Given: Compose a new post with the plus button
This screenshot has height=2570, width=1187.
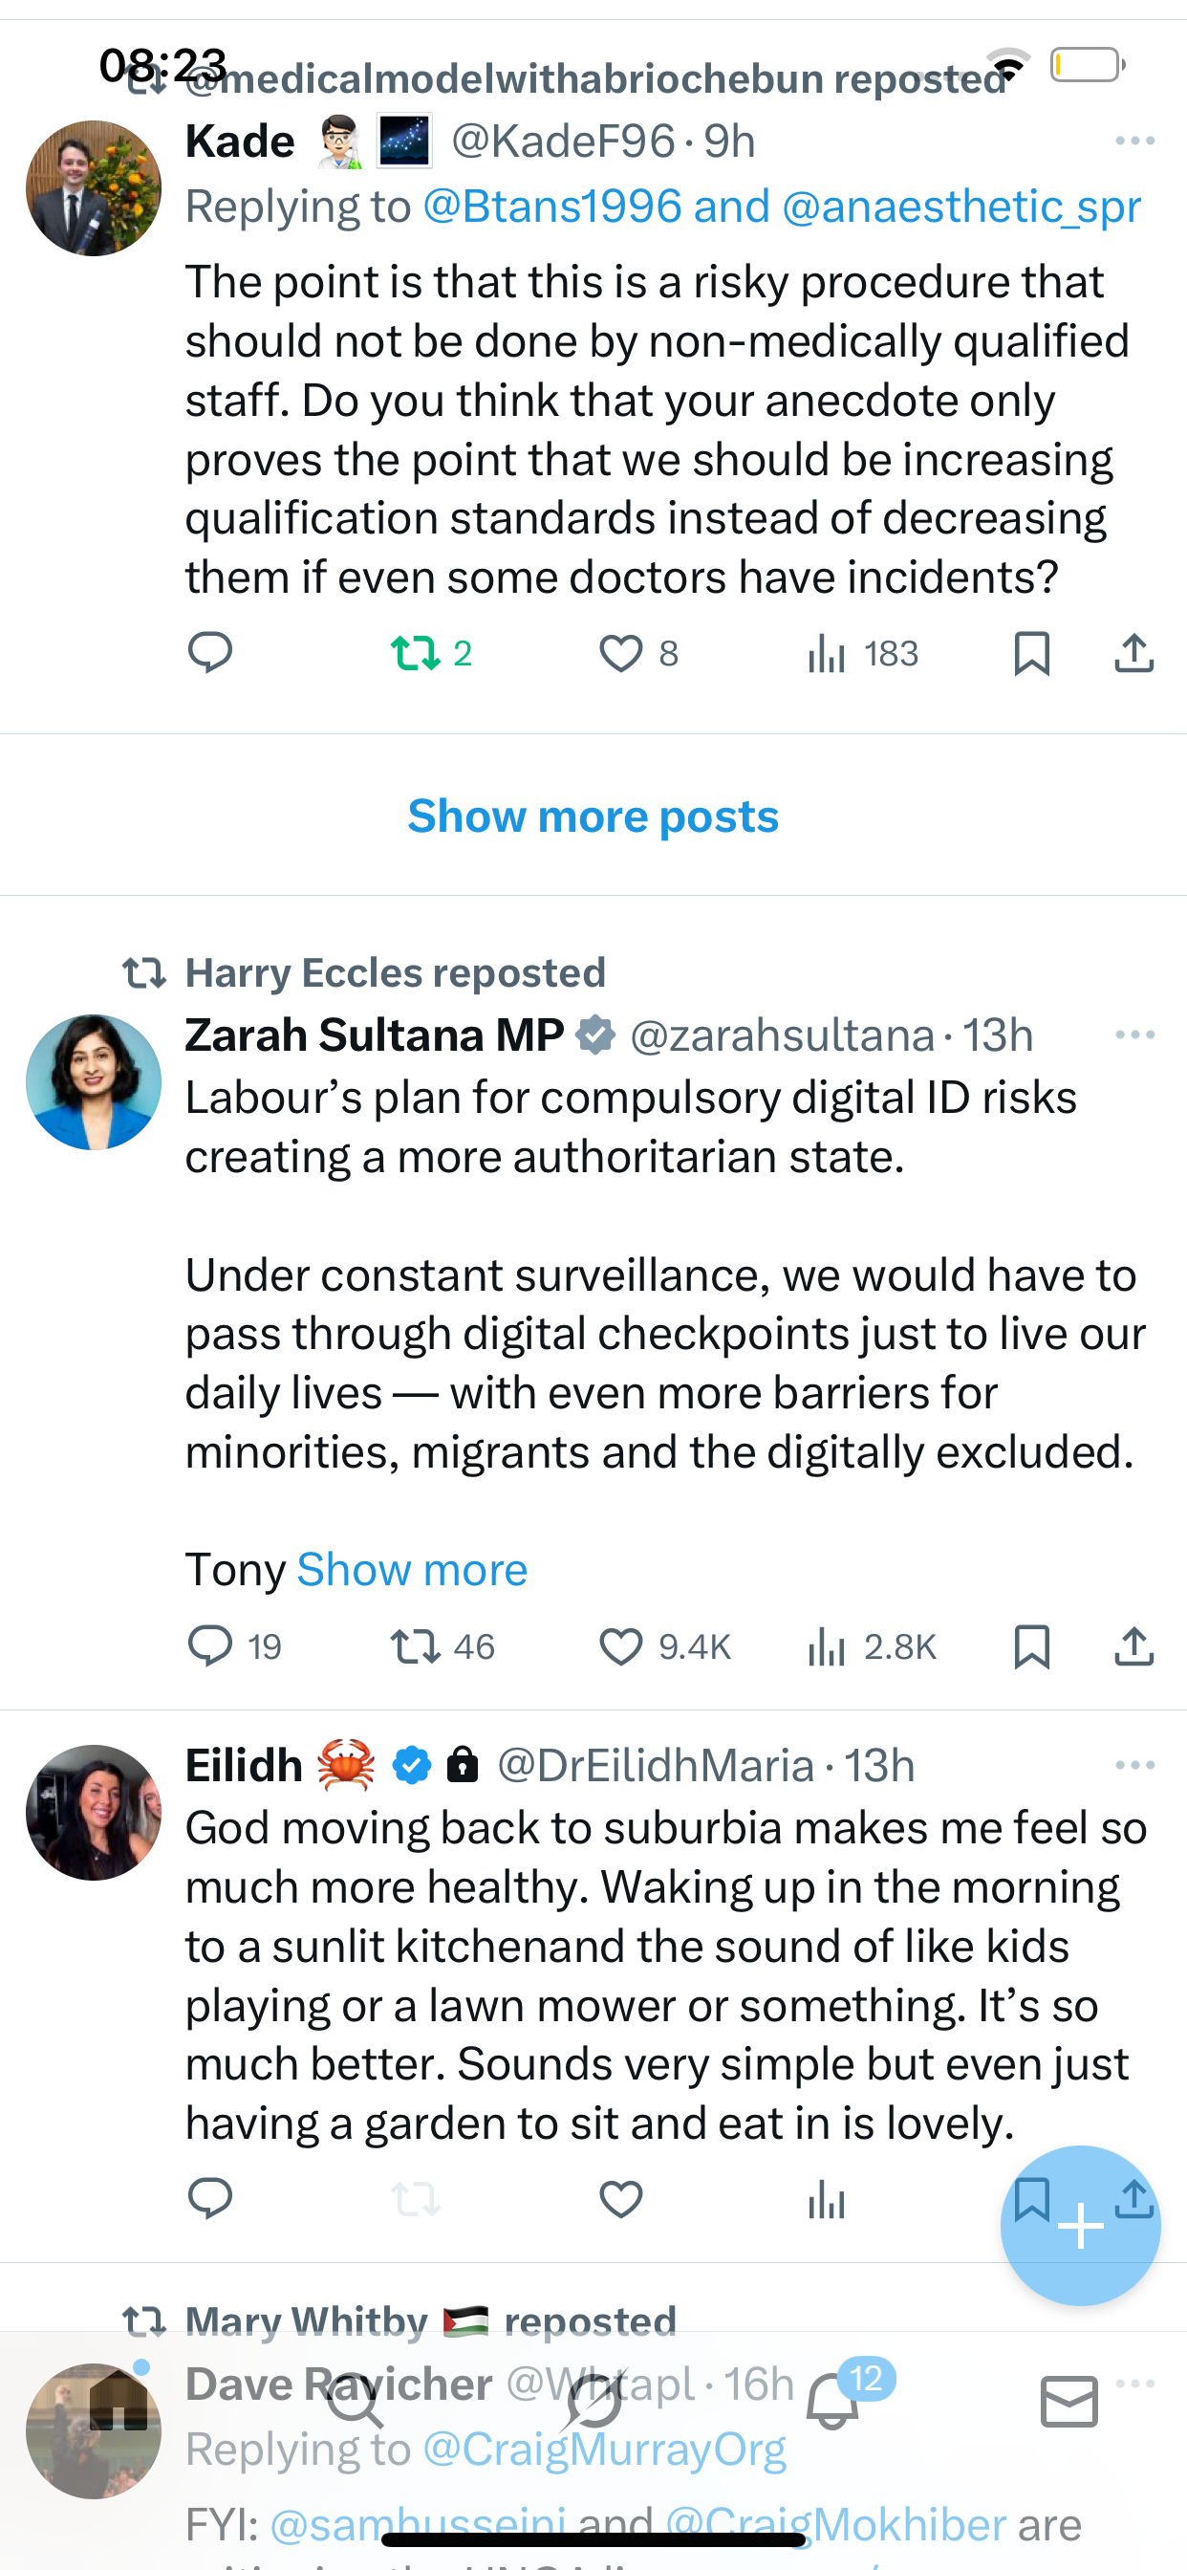Looking at the screenshot, I should click(x=1079, y=2225).
